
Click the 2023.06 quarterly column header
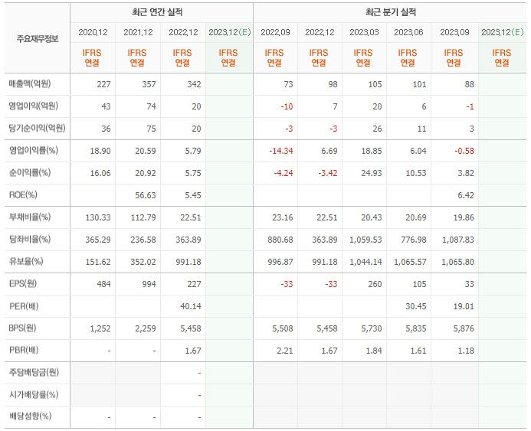pos(408,32)
